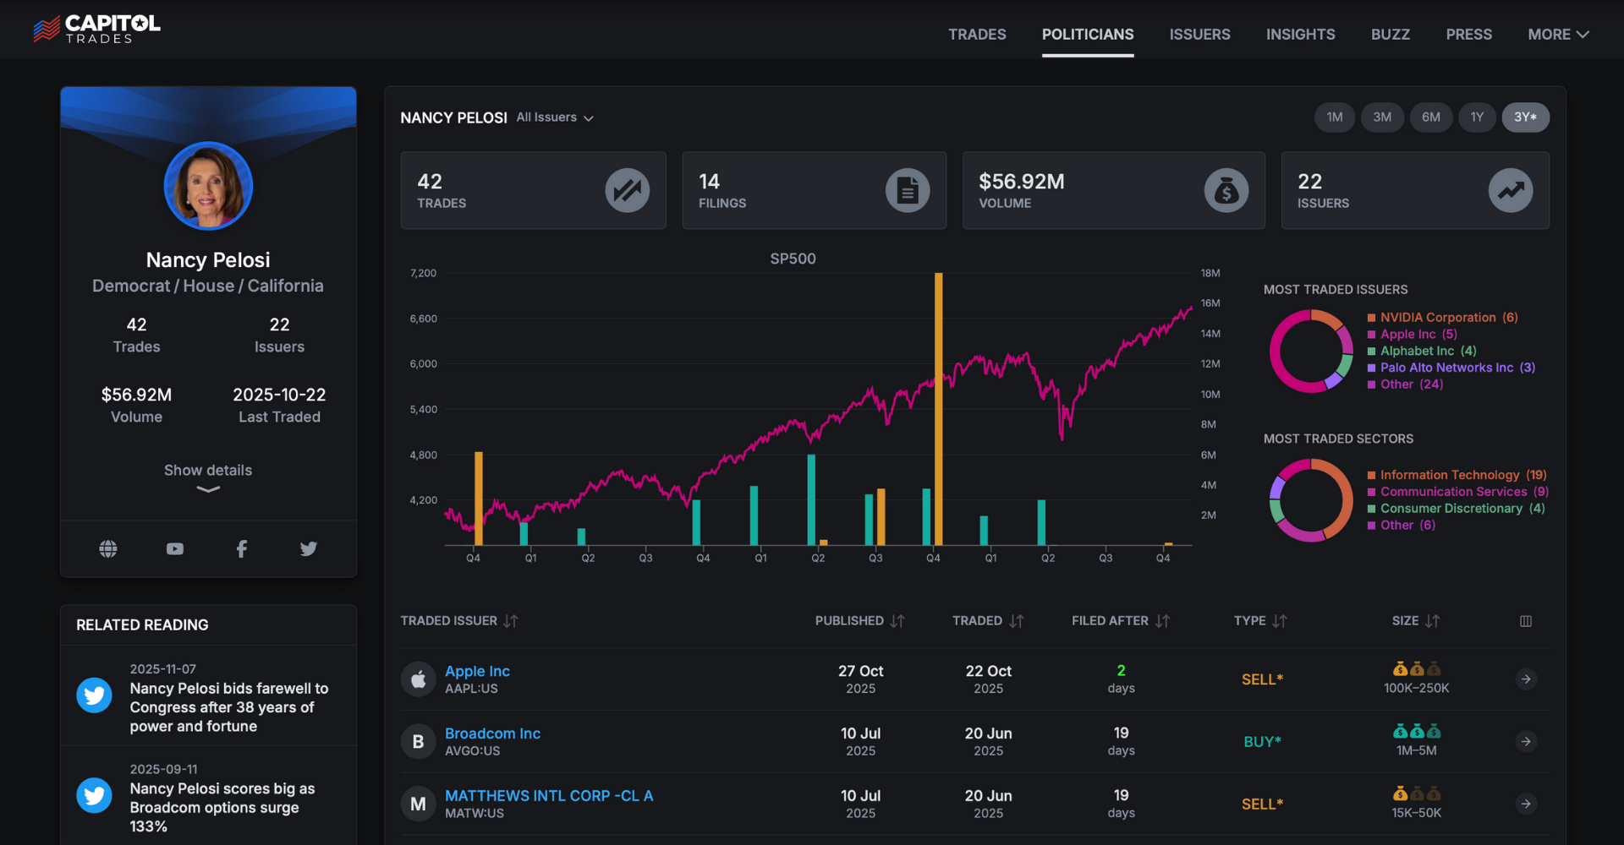Open the MATTHEWS INTL CORP -CL A link
The width and height of the screenshot is (1624, 845).
(549, 796)
